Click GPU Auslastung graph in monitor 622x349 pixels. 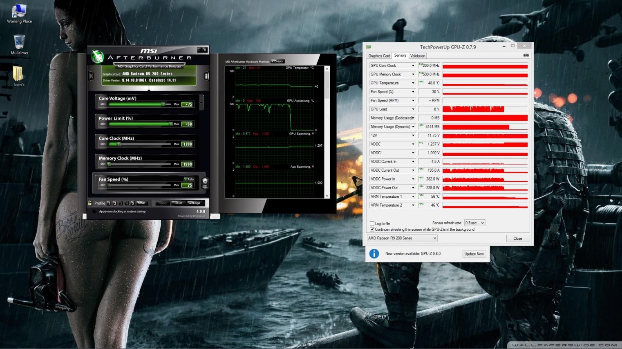point(275,117)
